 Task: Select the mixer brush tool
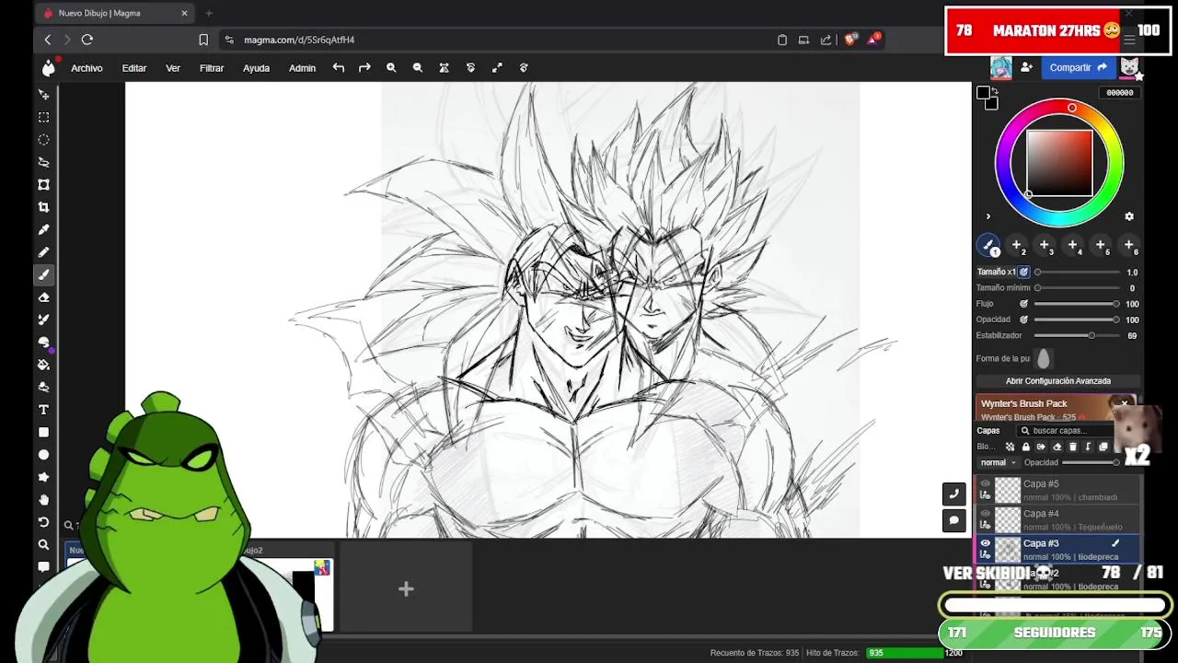[43, 320]
